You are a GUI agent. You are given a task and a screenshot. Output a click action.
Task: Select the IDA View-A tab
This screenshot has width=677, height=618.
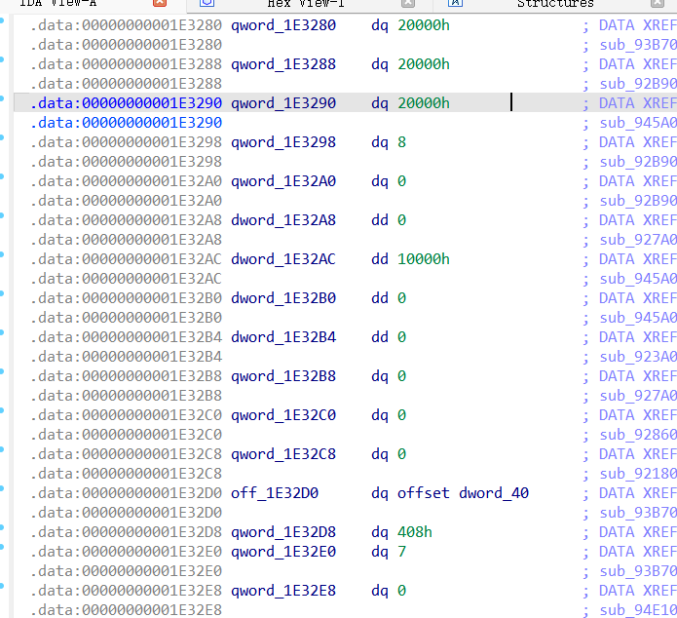[x=58, y=4]
